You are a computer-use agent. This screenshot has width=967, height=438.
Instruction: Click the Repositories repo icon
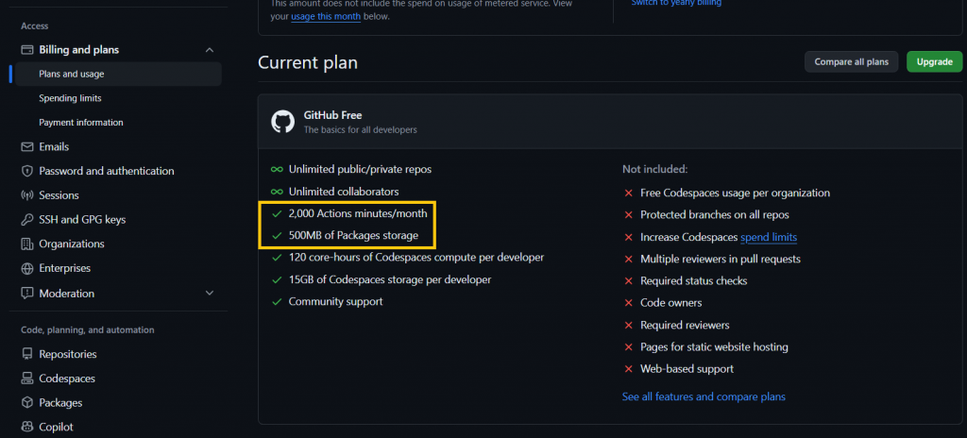(x=26, y=354)
